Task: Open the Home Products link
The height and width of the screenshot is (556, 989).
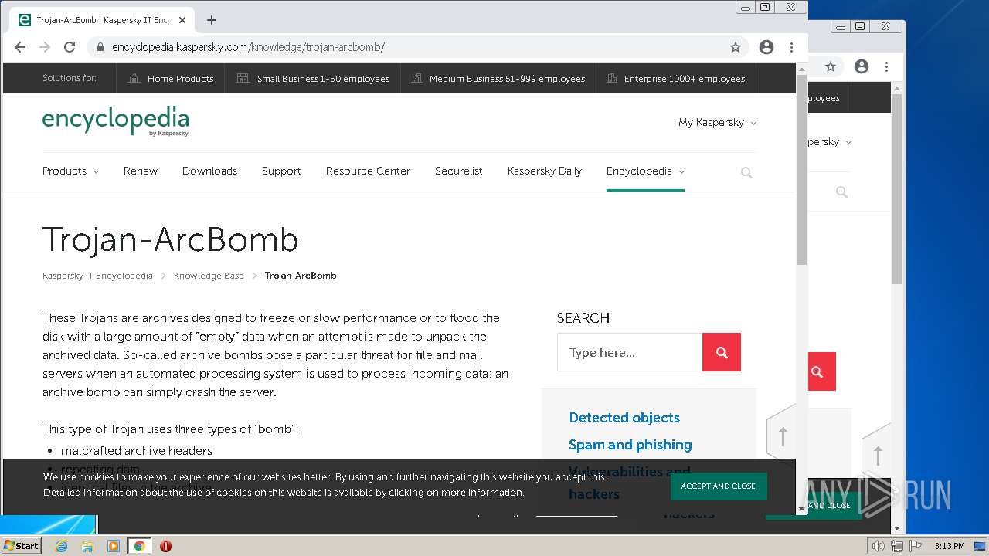Action: (171, 78)
